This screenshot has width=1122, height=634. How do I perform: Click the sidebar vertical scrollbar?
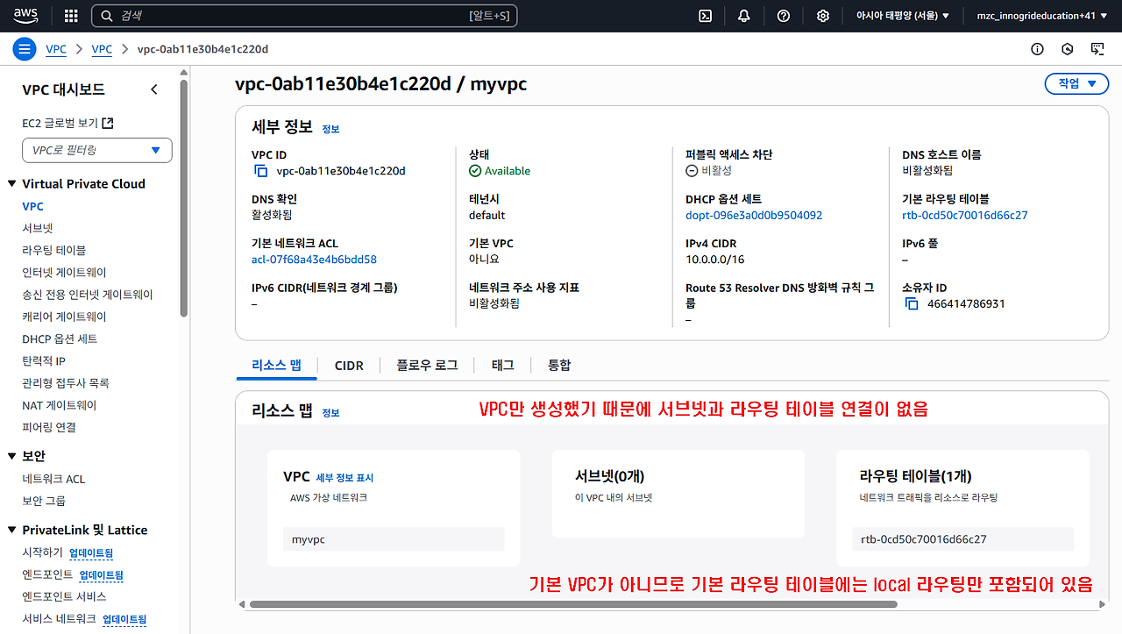(184, 197)
